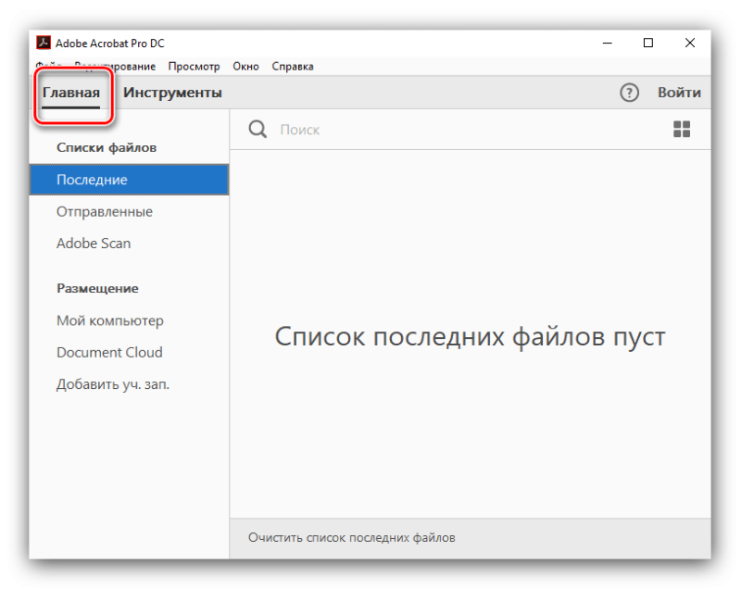Open Adobe Scan in the sidebar

(x=94, y=244)
